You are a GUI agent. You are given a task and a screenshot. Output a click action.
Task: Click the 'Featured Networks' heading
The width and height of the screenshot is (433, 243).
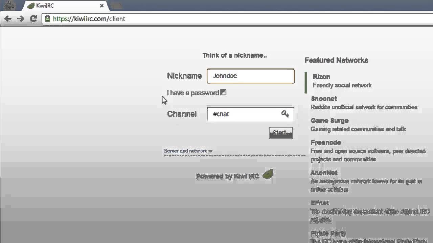[x=336, y=60]
